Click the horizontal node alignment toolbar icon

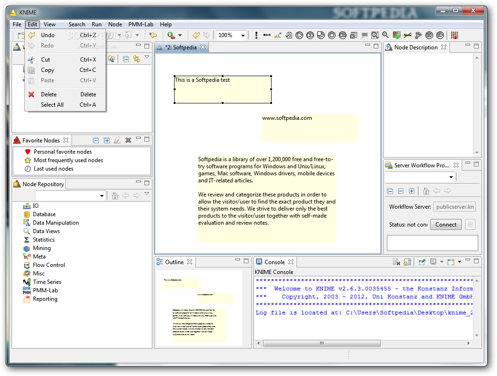(x=267, y=35)
